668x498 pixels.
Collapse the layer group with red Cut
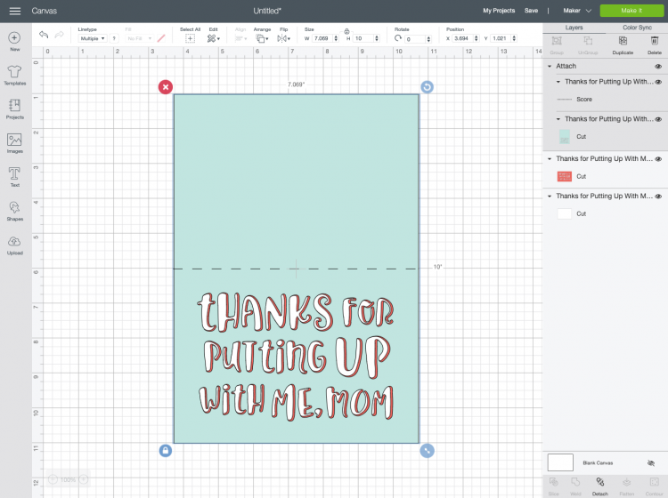[x=550, y=158]
